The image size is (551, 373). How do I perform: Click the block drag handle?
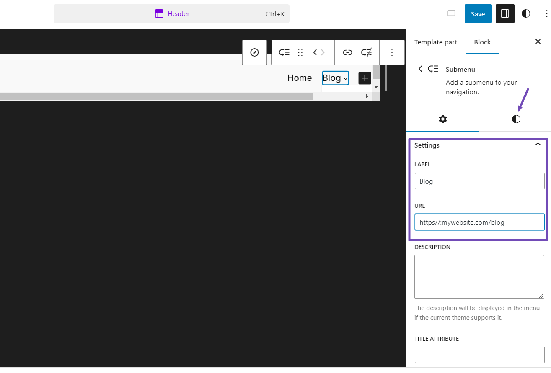300,52
